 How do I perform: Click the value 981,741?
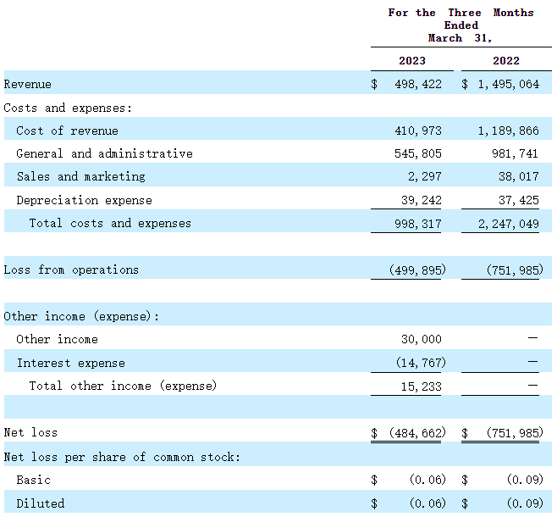click(x=515, y=153)
